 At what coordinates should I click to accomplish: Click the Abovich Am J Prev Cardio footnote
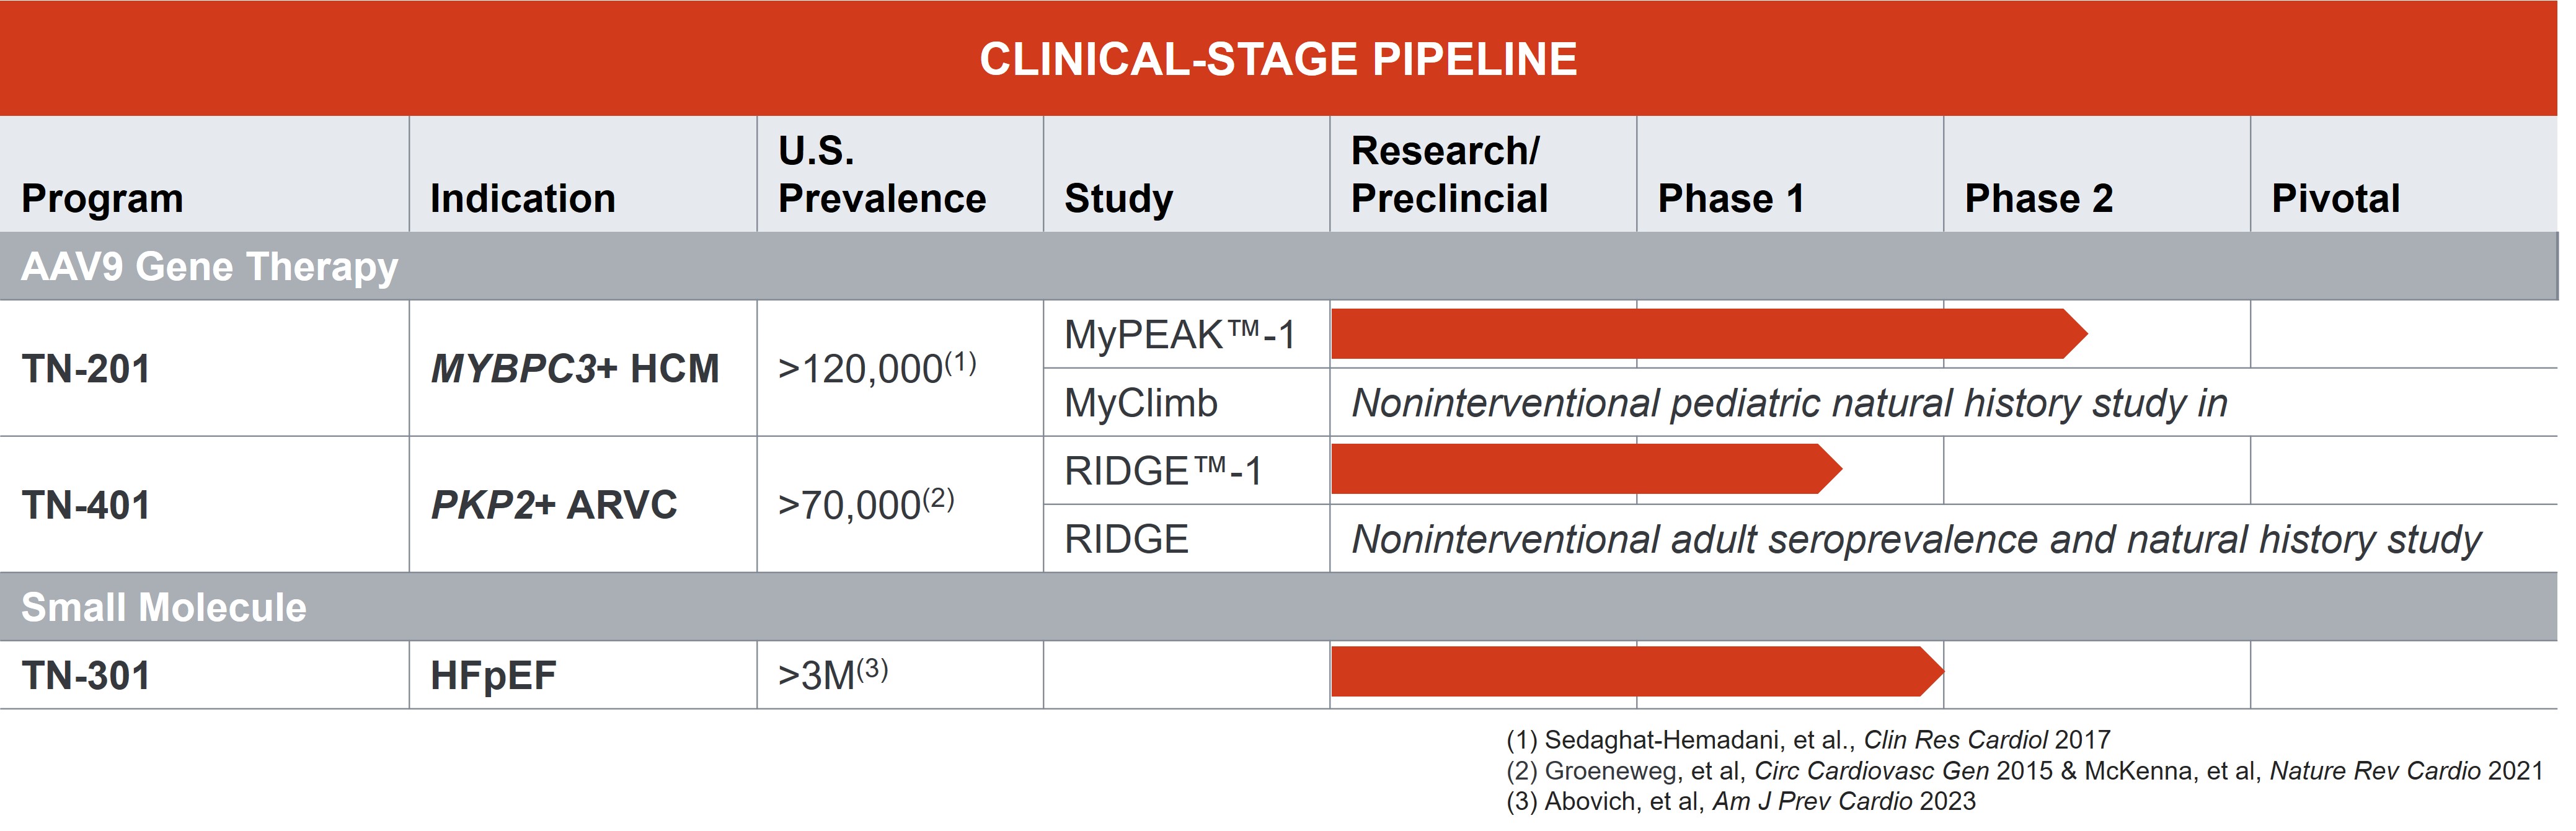click(x=1741, y=801)
